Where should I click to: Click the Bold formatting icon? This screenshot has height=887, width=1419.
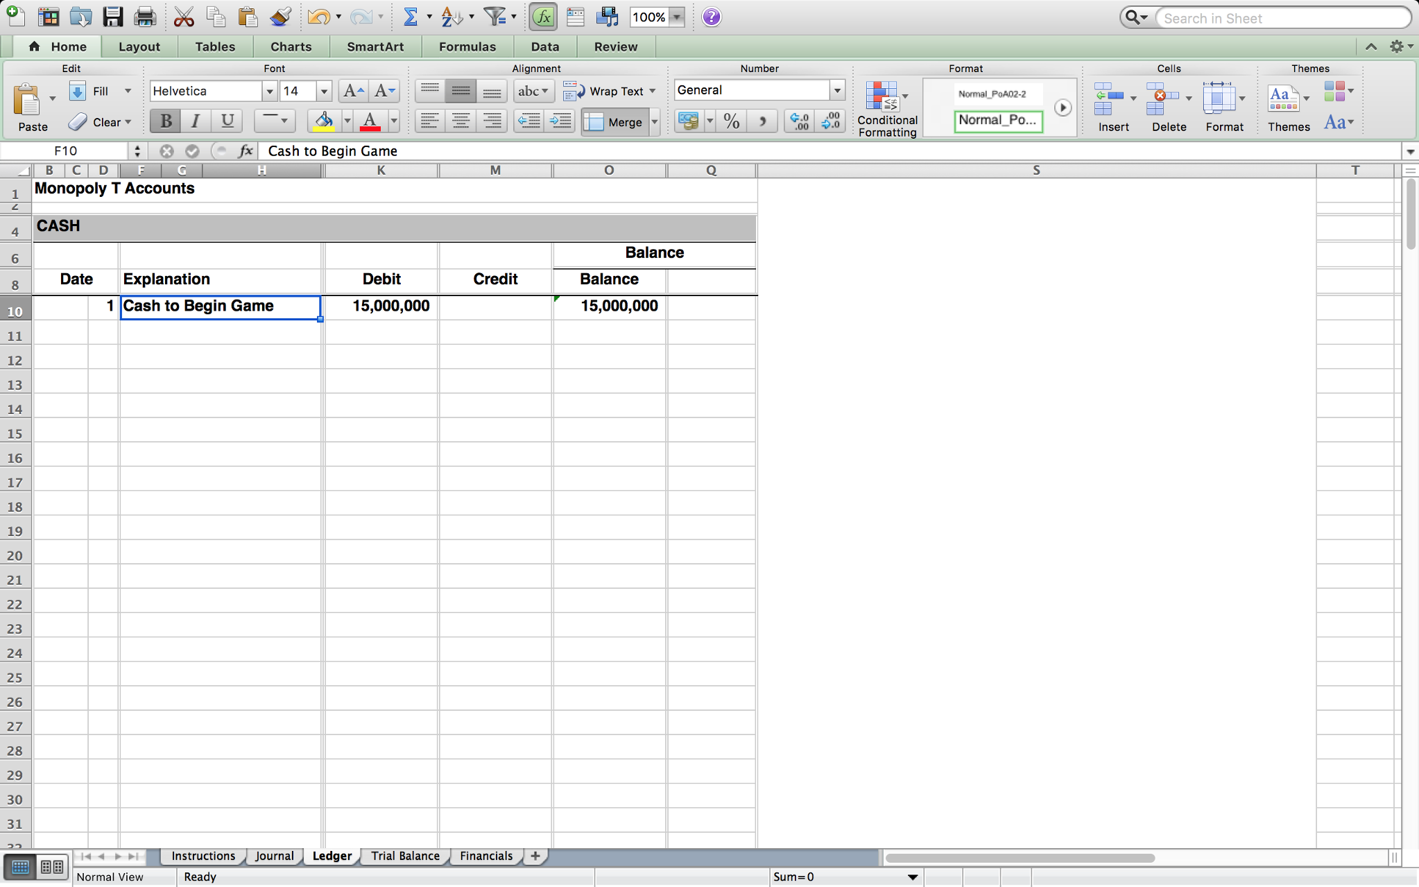[166, 121]
